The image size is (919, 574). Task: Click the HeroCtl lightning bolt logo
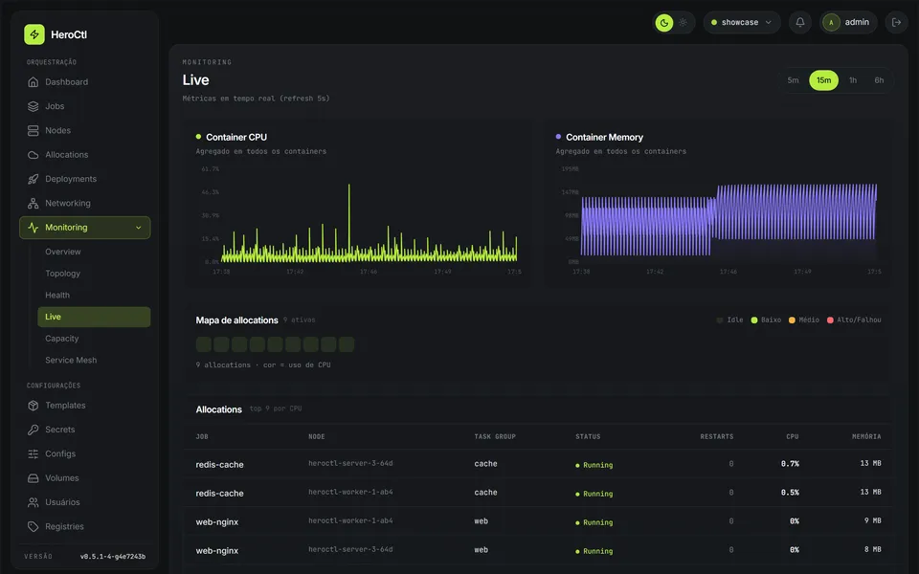point(34,34)
